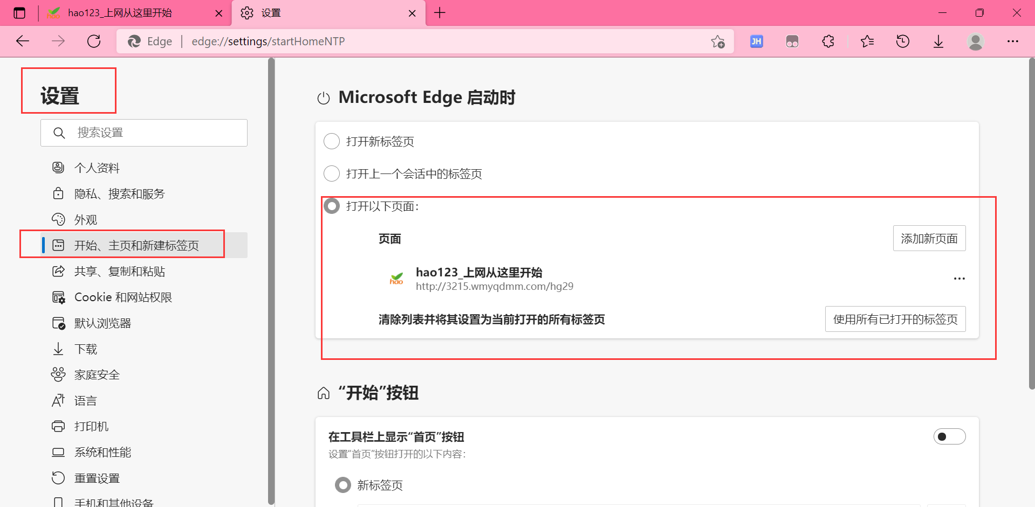Refresh the settings page
This screenshot has width=1035, height=507.
click(x=94, y=41)
